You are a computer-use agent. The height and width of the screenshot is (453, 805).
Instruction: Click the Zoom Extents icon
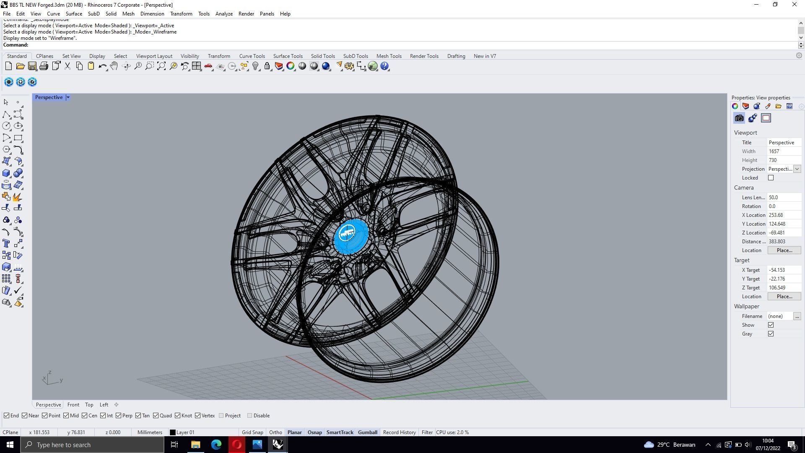click(x=161, y=66)
